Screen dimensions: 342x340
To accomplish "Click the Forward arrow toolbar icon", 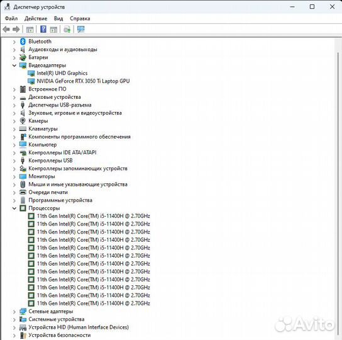I will click(x=16, y=30).
